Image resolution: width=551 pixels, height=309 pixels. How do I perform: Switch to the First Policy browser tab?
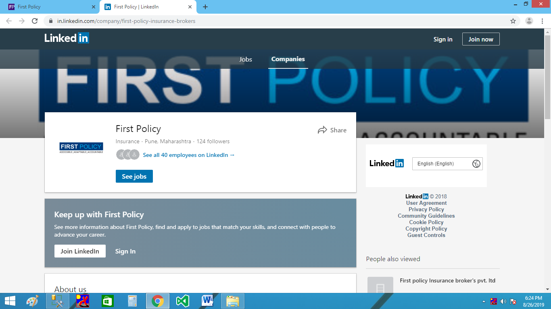tap(52, 7)
